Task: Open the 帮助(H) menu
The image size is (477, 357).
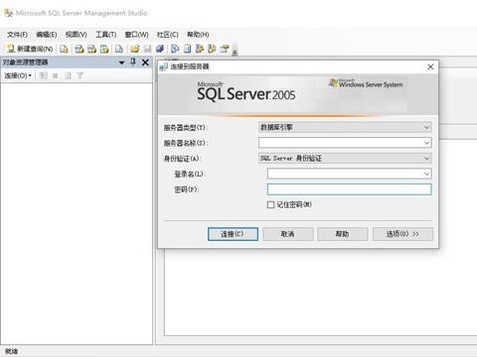Action: (x=198, y=35)
